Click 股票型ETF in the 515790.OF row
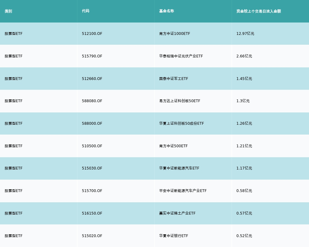 click(x=14, y=56)
